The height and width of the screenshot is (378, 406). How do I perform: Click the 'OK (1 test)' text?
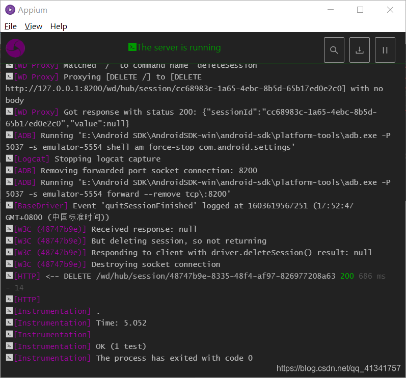[121, 346]
